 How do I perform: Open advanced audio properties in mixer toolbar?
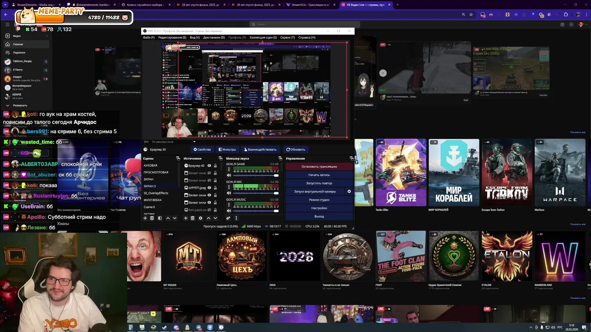click(x=228, y=218)
